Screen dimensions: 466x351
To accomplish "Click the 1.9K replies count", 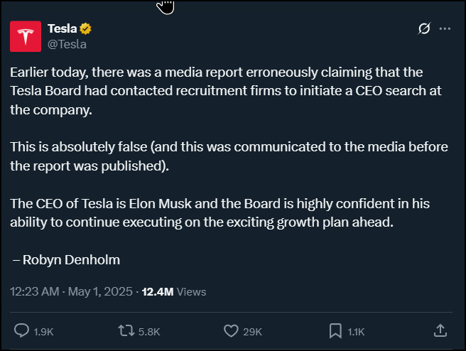I will click(x=43, y=331).
